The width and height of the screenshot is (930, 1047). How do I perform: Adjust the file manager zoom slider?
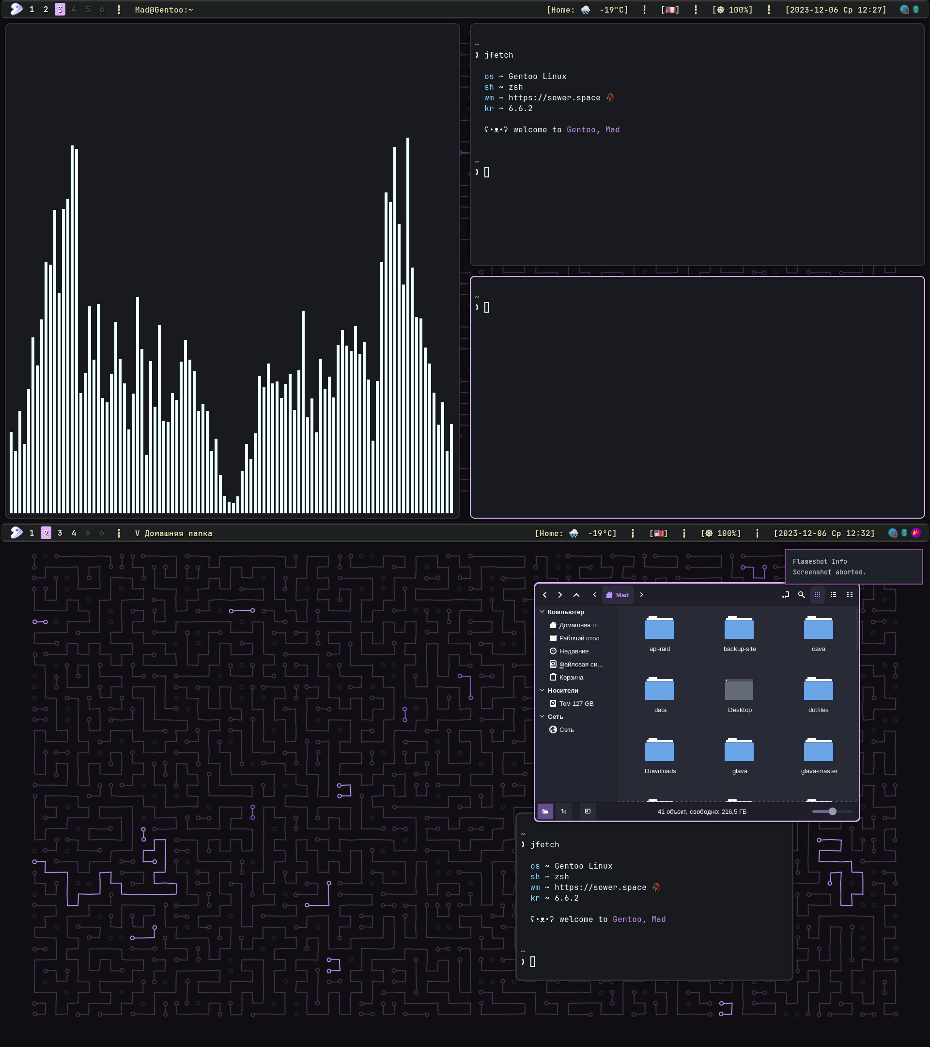coord(832,811)
